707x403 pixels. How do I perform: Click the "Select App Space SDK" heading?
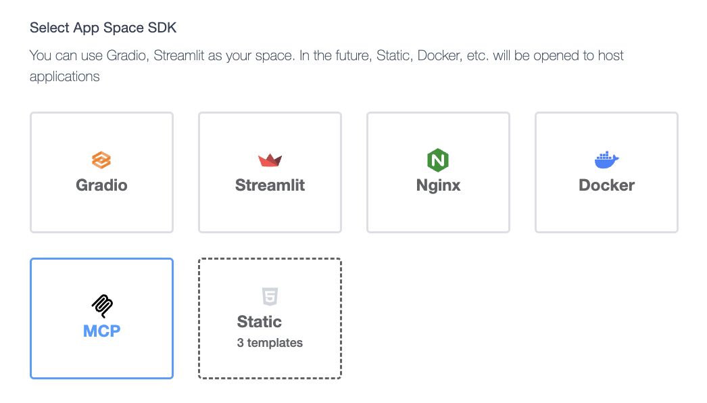103,28
